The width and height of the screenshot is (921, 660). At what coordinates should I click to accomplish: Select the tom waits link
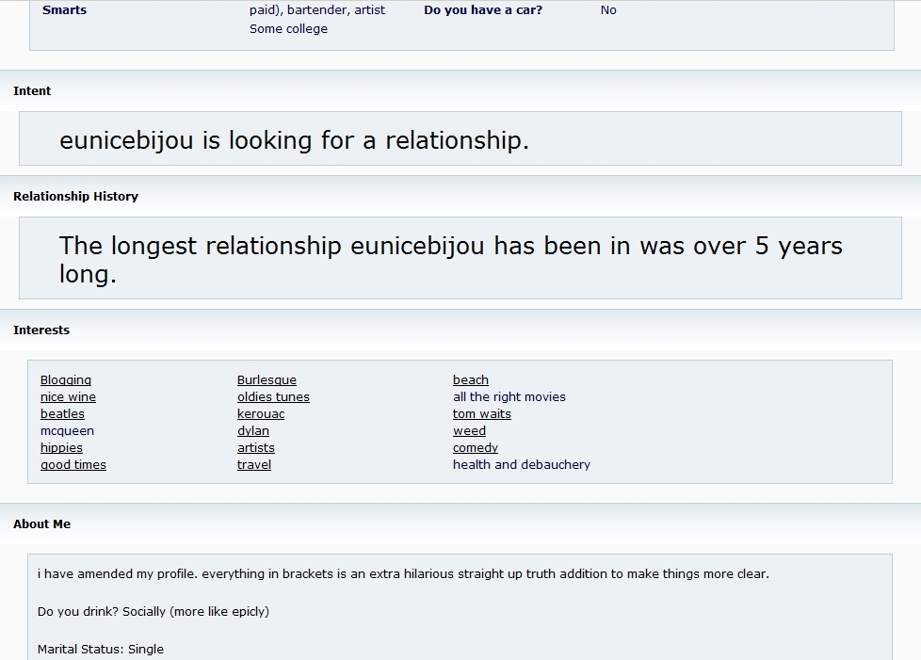[482, 414]
